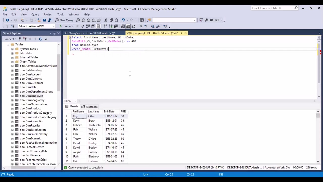Click the Execute query button
Screen dimensions: 323x182
66,26
